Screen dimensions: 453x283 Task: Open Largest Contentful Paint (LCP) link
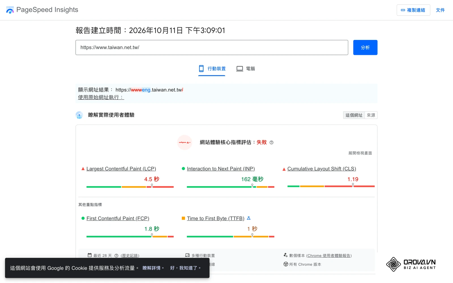(121, 169)
